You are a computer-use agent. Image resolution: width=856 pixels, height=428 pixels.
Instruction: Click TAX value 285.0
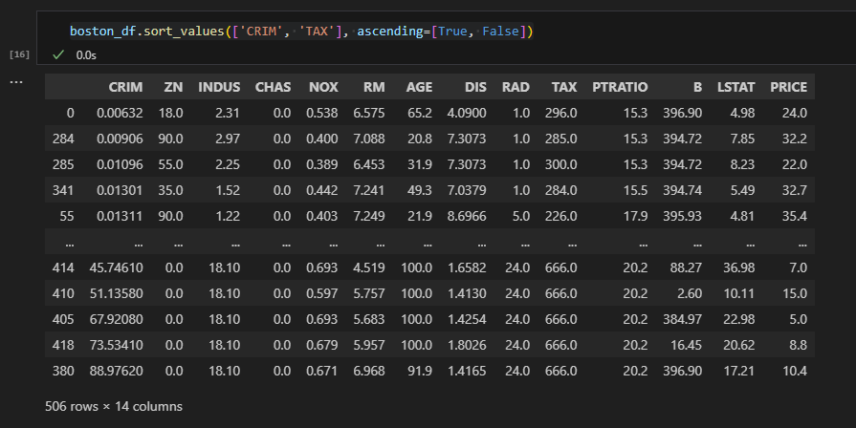tap(561, 139)
